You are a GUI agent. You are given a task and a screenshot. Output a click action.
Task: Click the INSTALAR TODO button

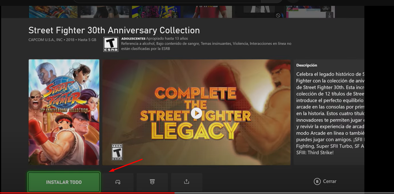[64, 182]
